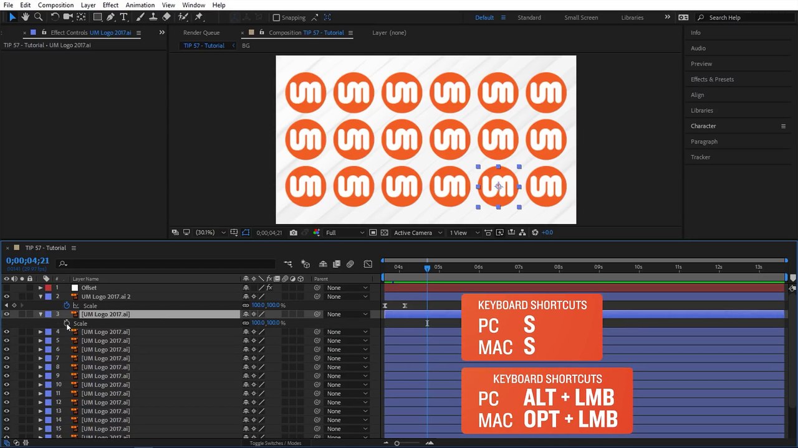The width and height of the screenshot is (798, 448).
Task: Click the Reset Exposure icon in viewer
Action: tap(535, 233)
